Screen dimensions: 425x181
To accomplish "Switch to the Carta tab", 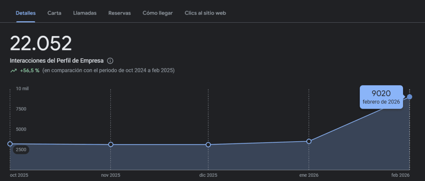I will [x=54, y=13].
